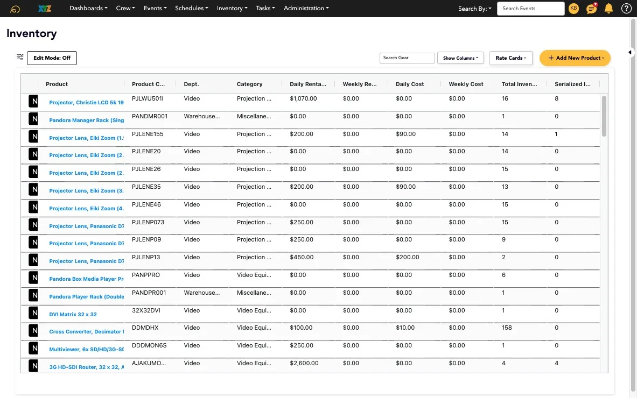Open the Inventory menu
Screen dimensions: 637x398
pyautogui.click(x=232, y=8)
